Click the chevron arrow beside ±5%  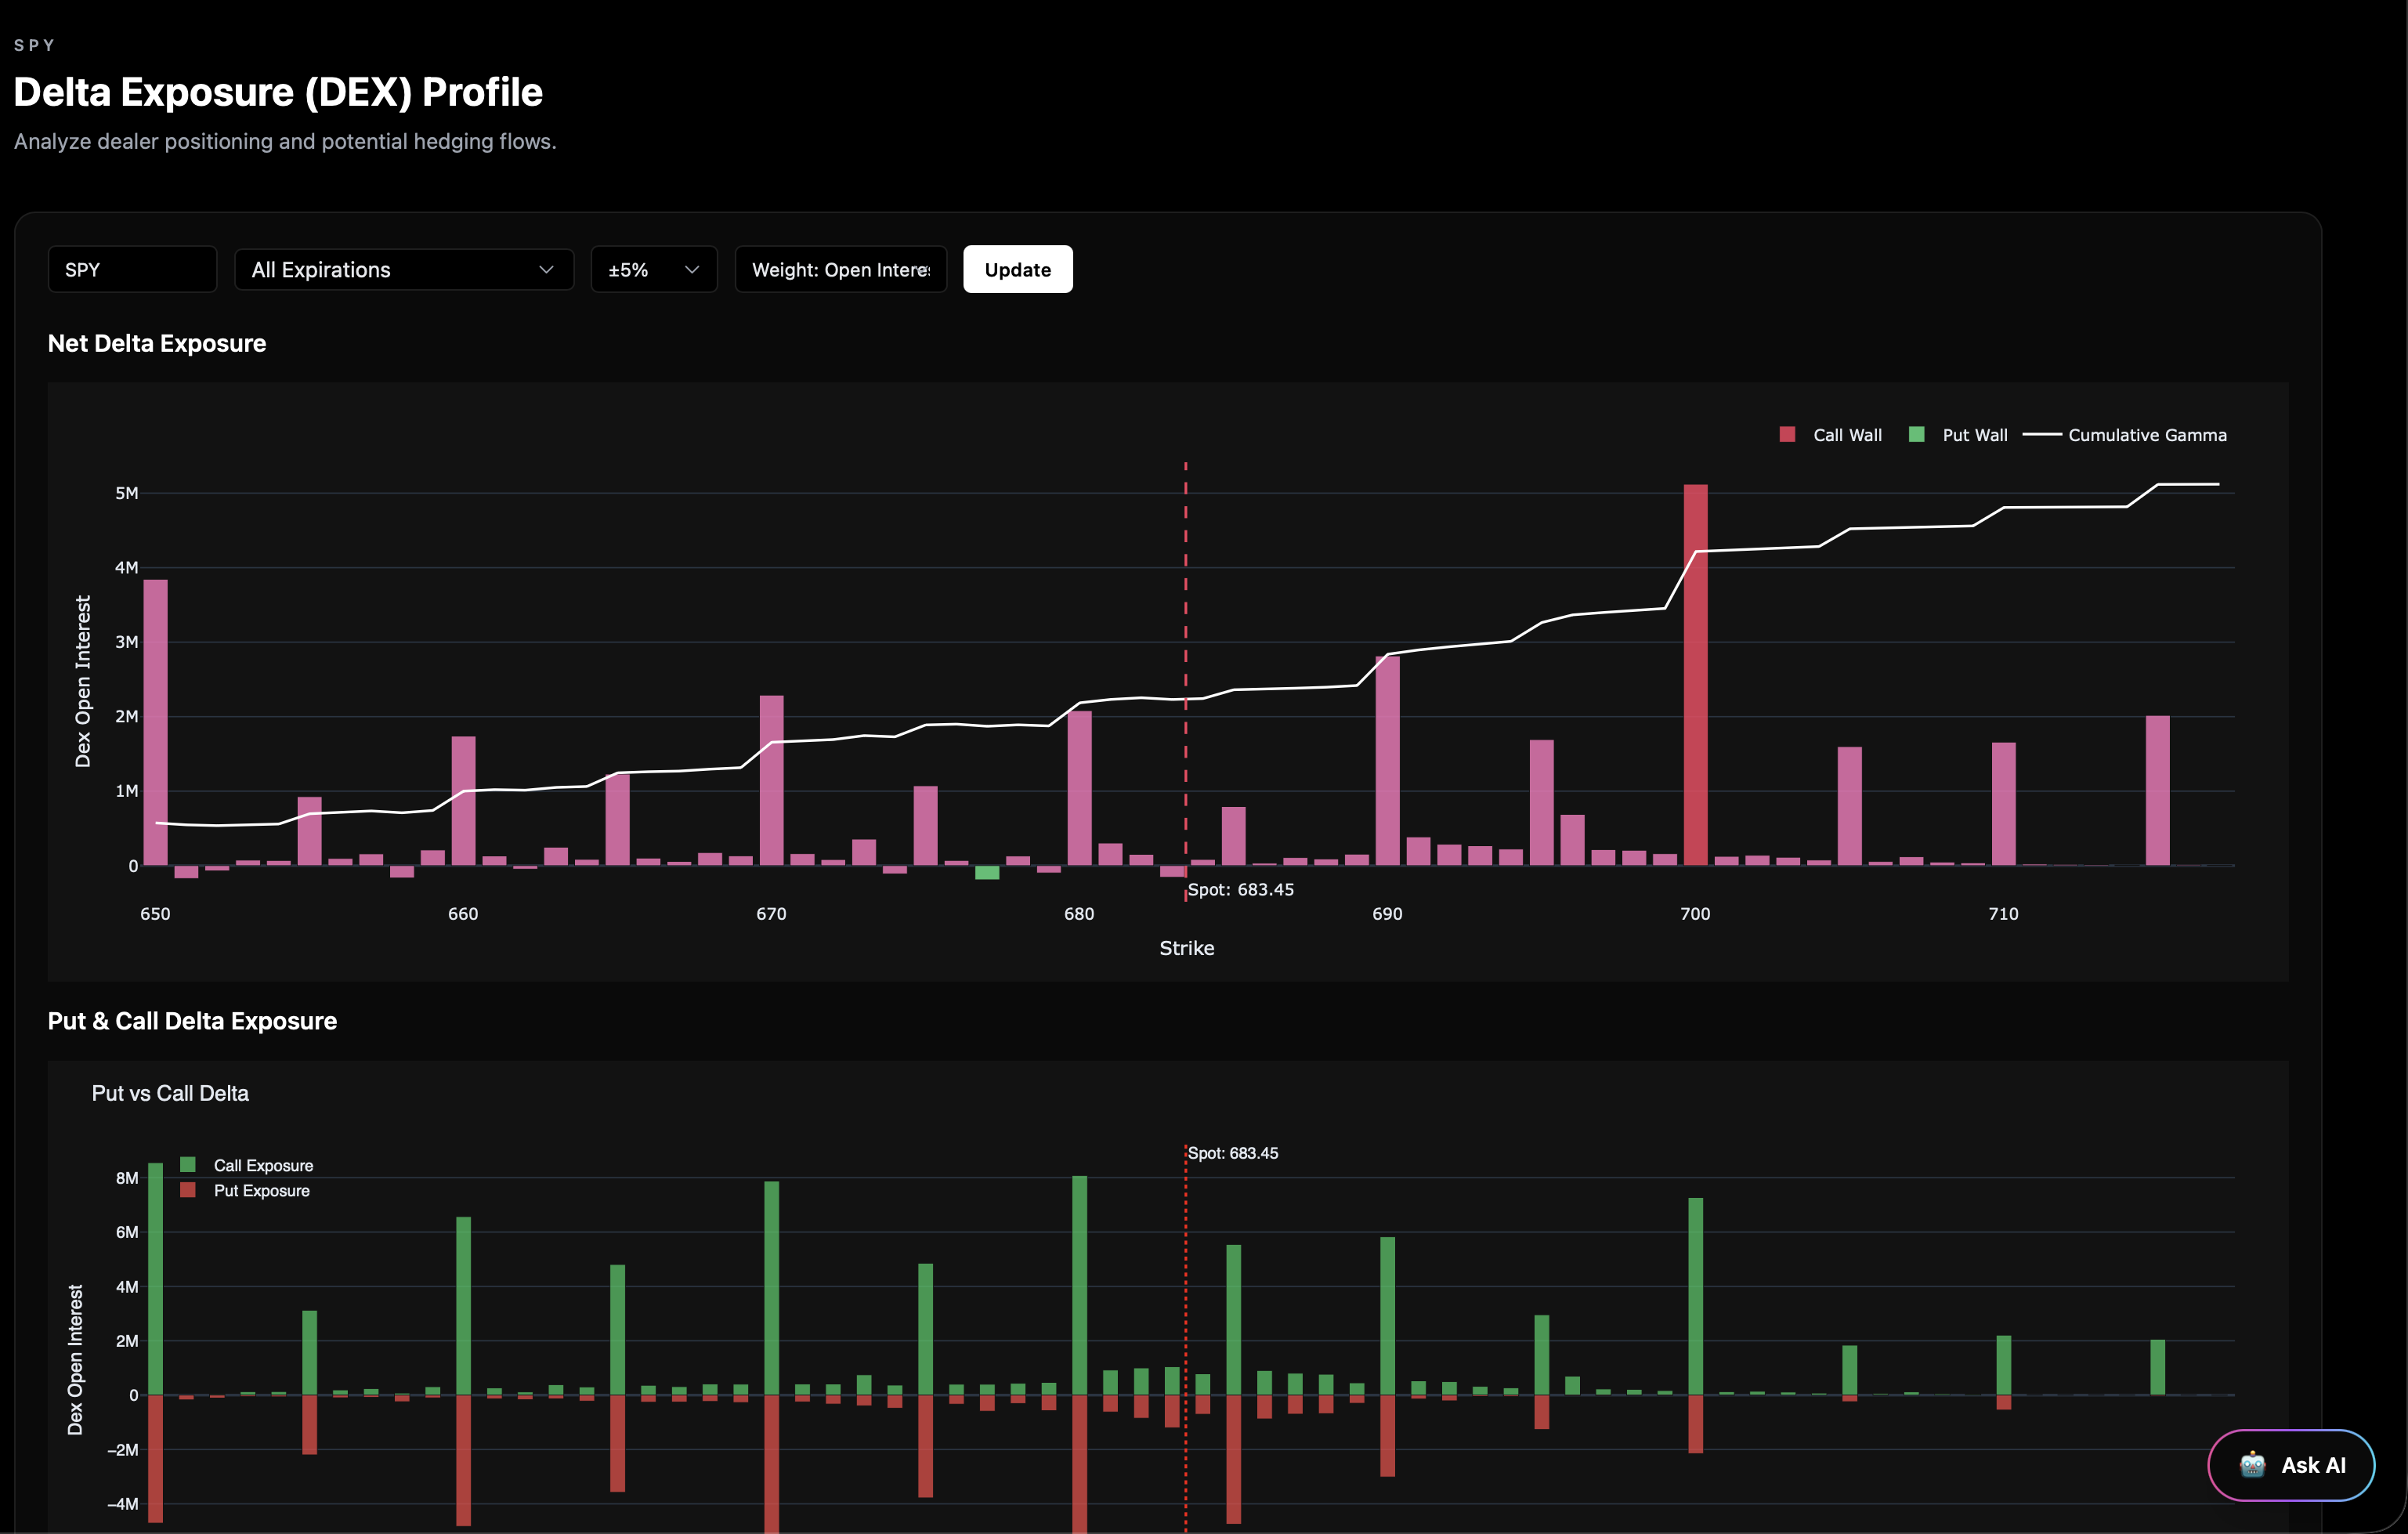tap(691, 270)
